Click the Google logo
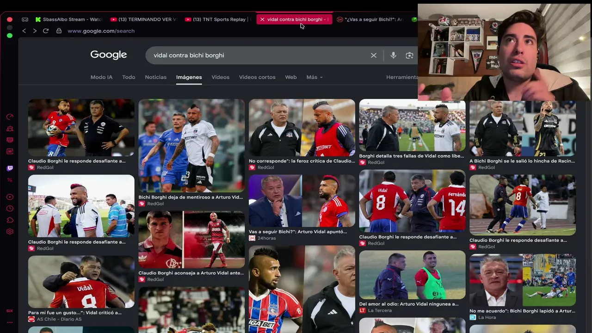 pyautogui.click(x=109, y=55)
